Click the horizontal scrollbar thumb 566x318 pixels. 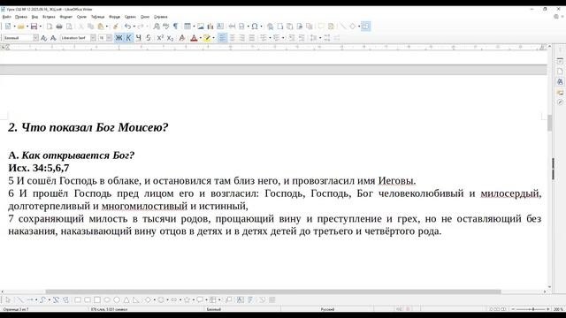point(273,291)
